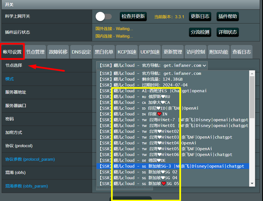263x201 pixels.
Task: Choose the 台湾 HiNet05 node
Action: 173,149
